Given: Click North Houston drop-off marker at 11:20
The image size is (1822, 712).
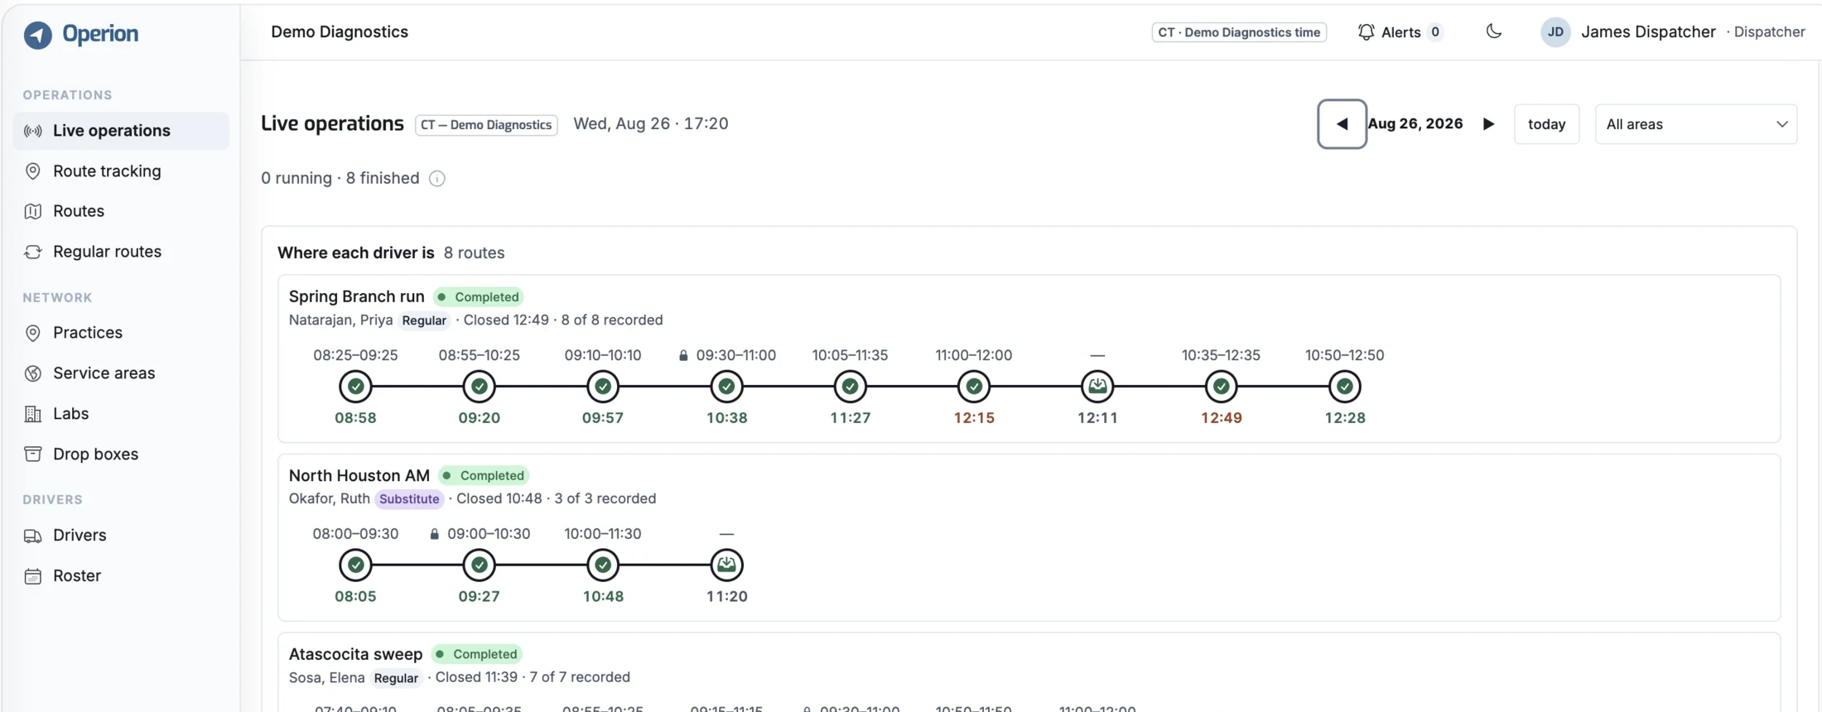Looking at the screenshot, I should (726, 565).
